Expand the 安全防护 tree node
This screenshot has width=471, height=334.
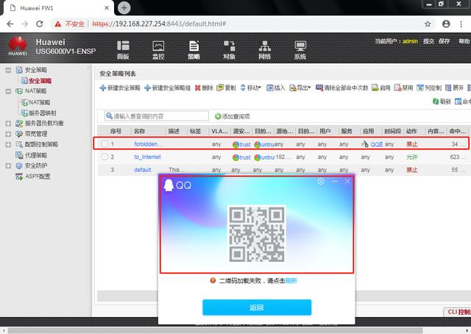tap(8, 166)
